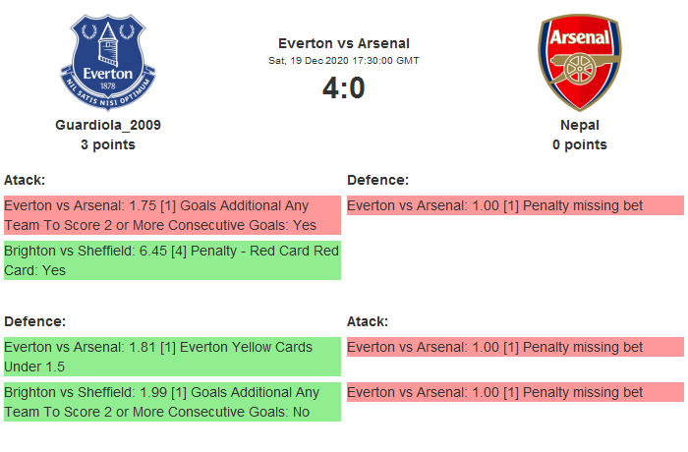Open the Guardiola_2009 player name
Screen dimensions: 688x452
click(108, 125)
